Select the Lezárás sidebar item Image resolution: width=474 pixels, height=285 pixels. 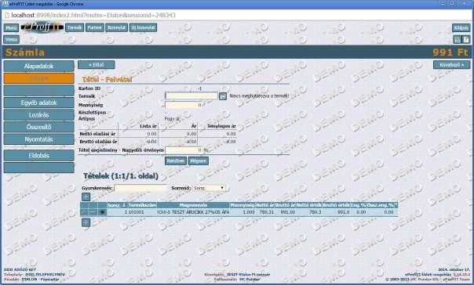click(38, 115)
